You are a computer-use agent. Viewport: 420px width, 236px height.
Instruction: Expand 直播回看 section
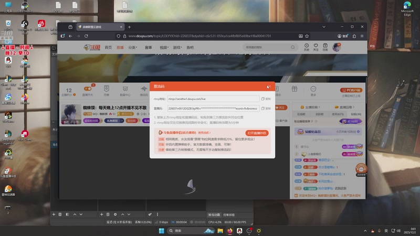click(x=344, y=107)
